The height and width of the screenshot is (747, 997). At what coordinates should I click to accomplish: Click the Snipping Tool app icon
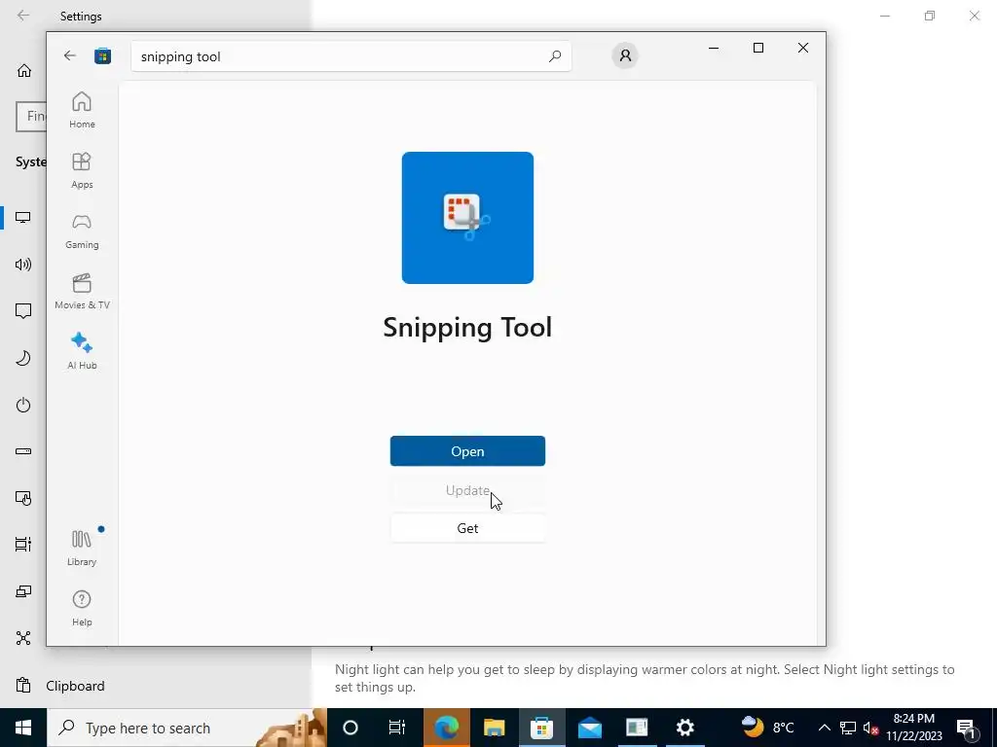[467, 218]
